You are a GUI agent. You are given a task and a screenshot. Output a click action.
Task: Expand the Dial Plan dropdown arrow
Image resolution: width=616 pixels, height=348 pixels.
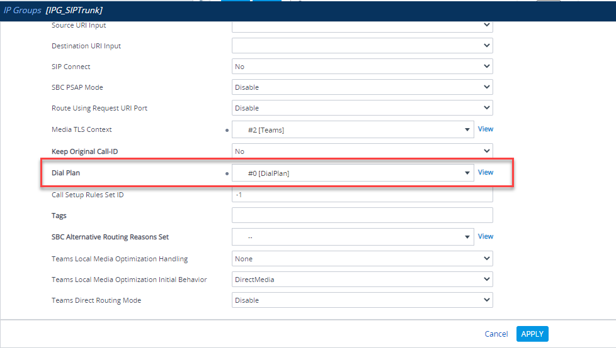(x=467, y=173)
